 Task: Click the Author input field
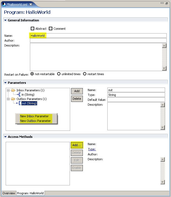(98, 41)
